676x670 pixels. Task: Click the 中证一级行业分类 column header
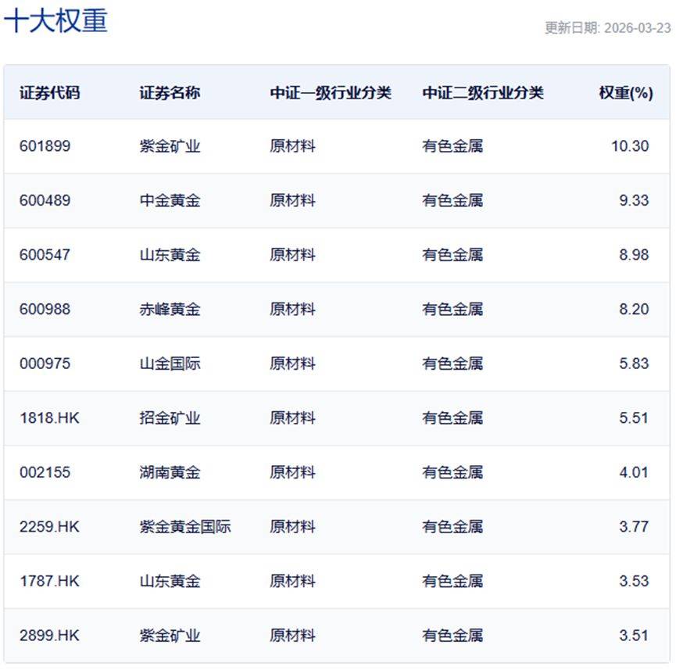coord(331,92)
